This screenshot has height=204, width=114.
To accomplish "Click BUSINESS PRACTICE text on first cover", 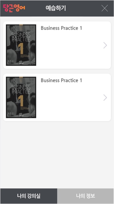I will pyautogui.click(x=21, y=37).
